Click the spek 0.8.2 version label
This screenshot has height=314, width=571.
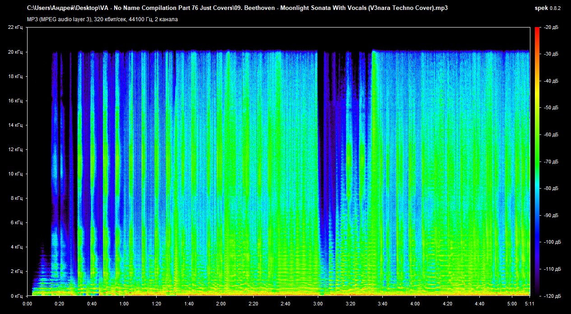tap(548, 8)
